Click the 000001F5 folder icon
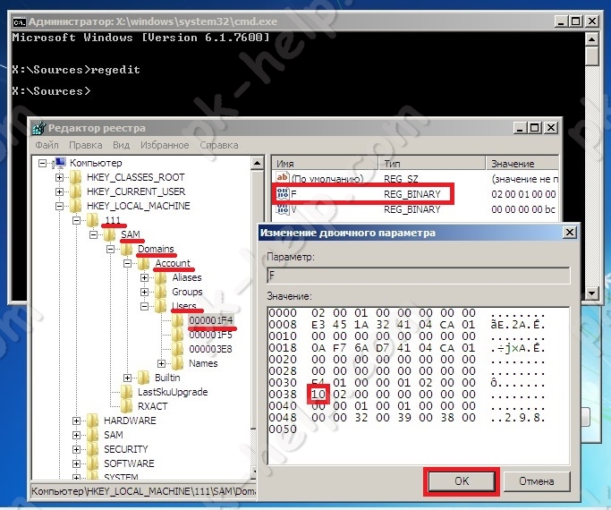Viewport: 611px width, 510px height. click(178, 335)
